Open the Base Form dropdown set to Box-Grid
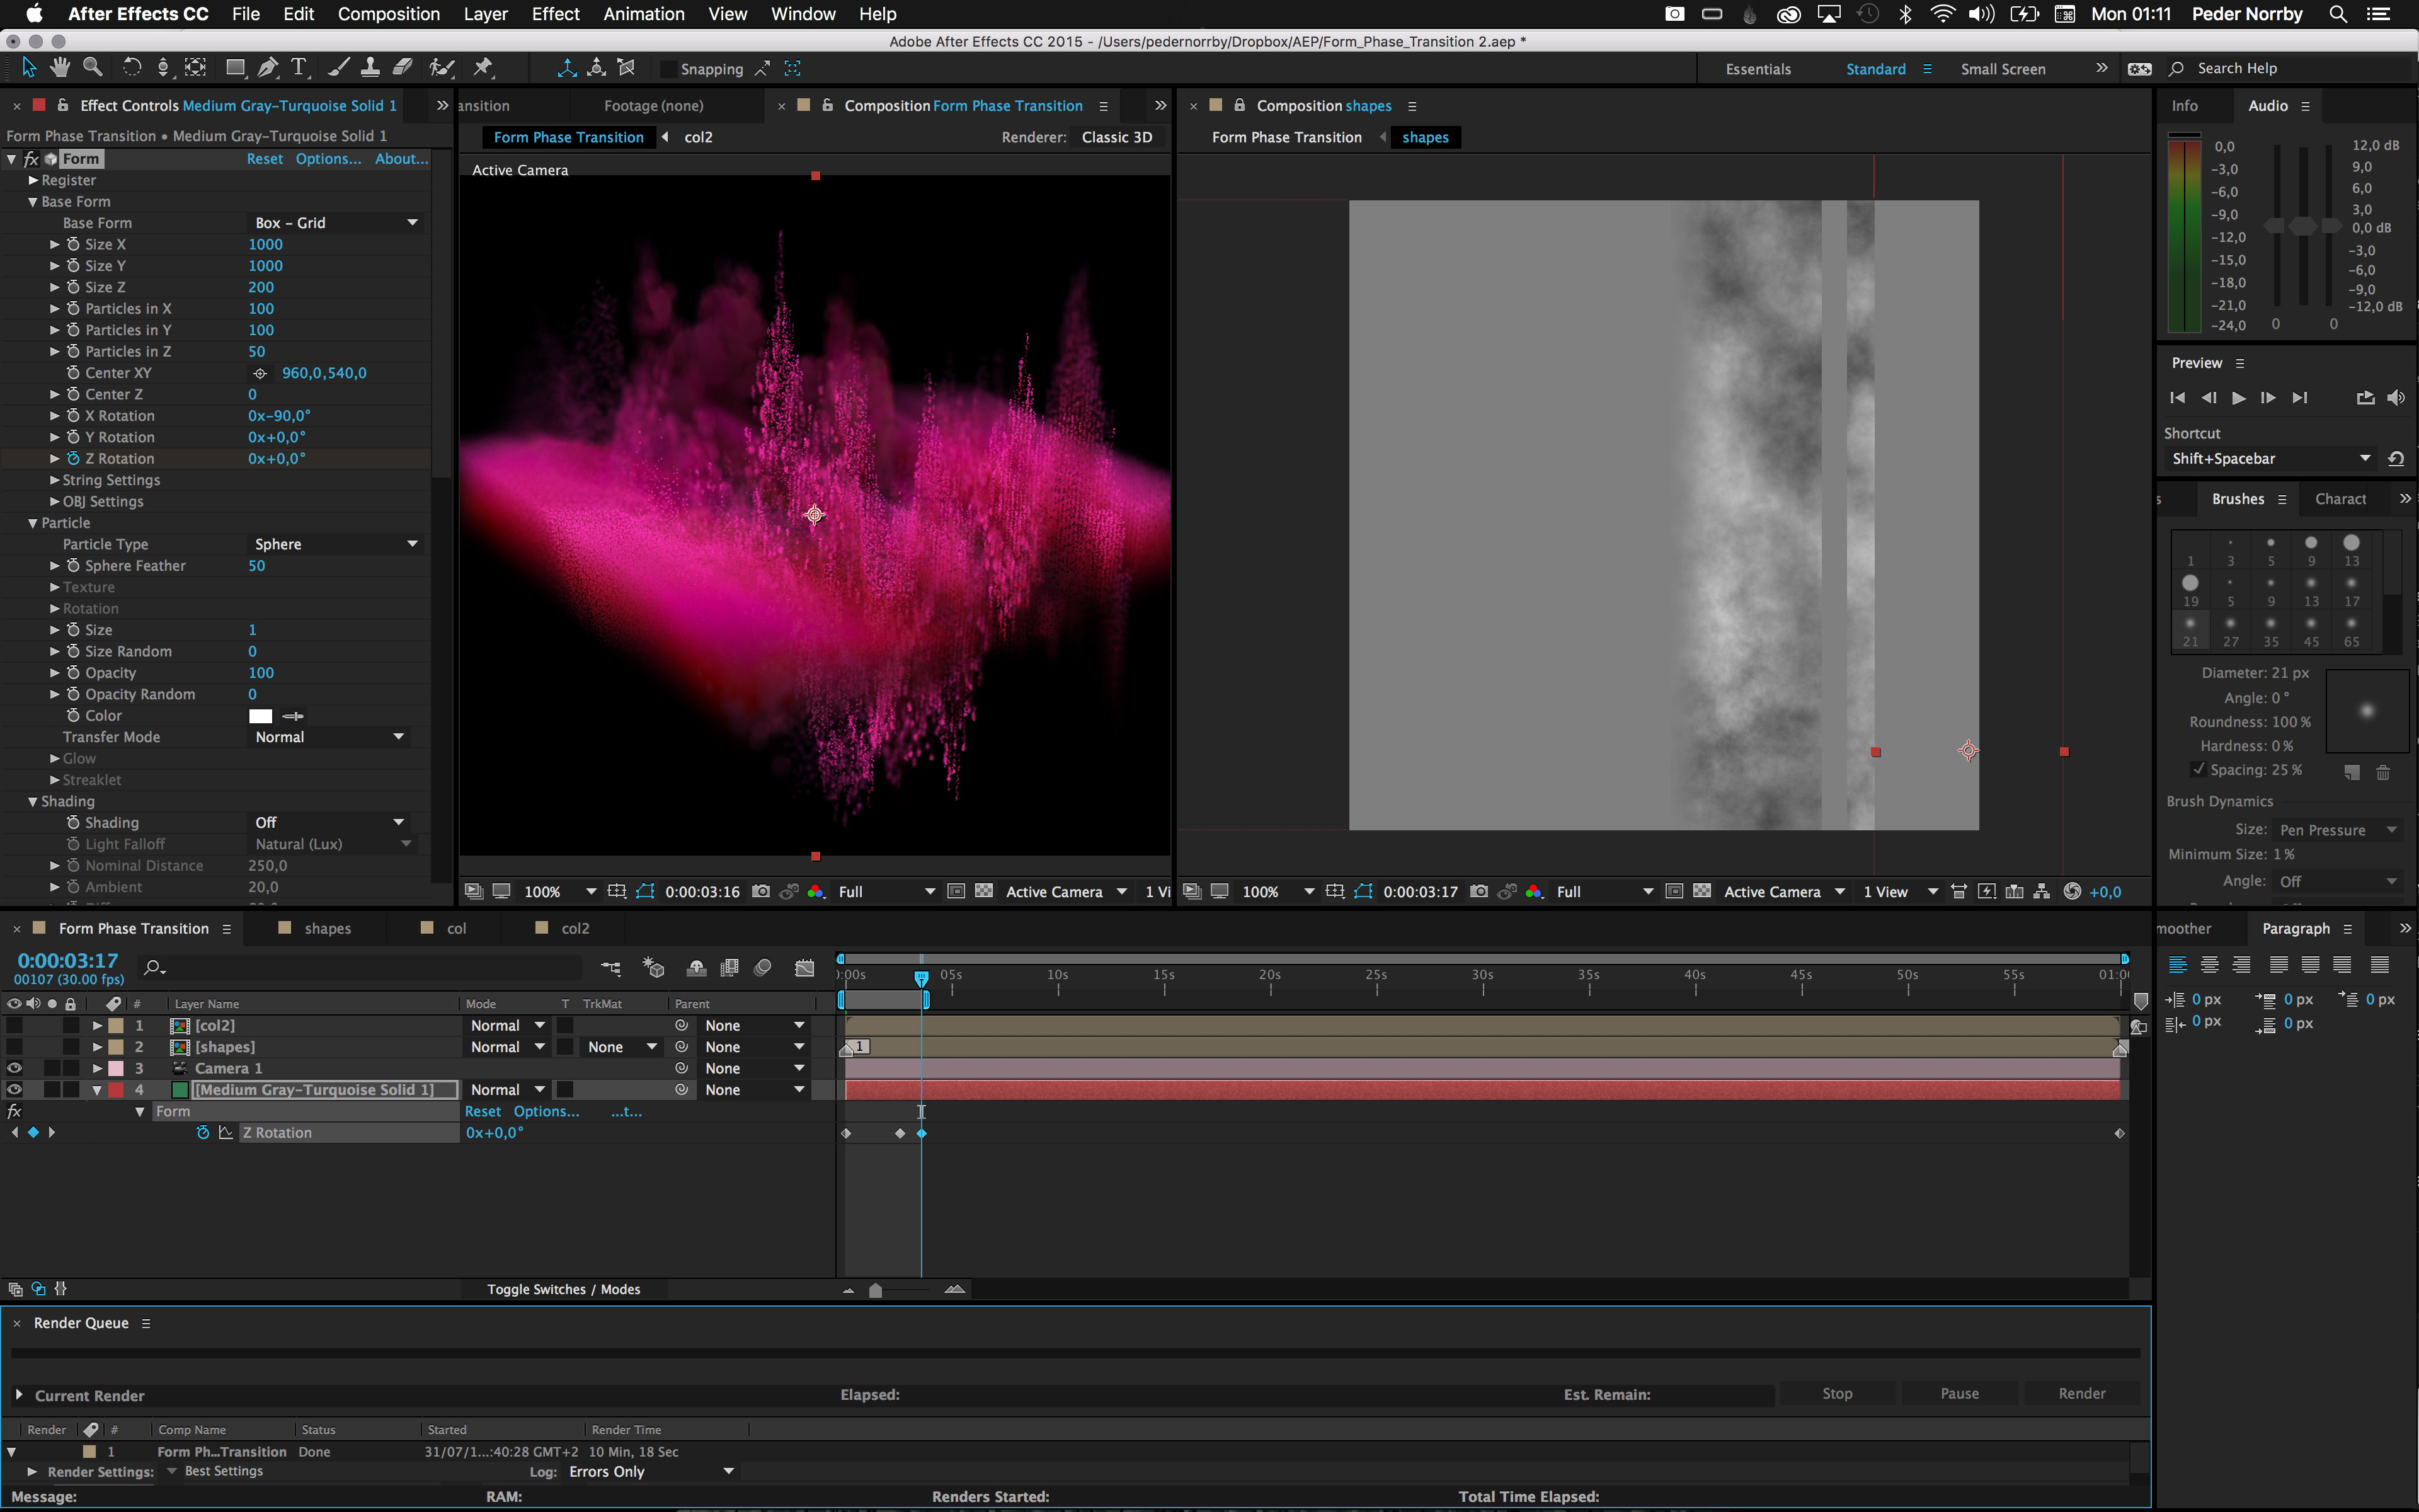The image size is (2419, 1512). click(x=335, y=222)
